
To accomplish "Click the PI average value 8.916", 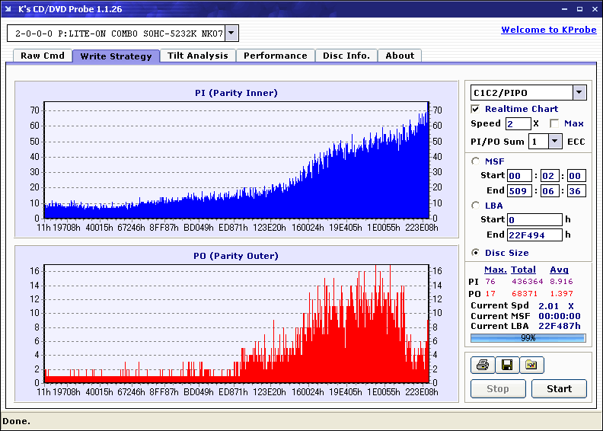I will pos(561,282).
